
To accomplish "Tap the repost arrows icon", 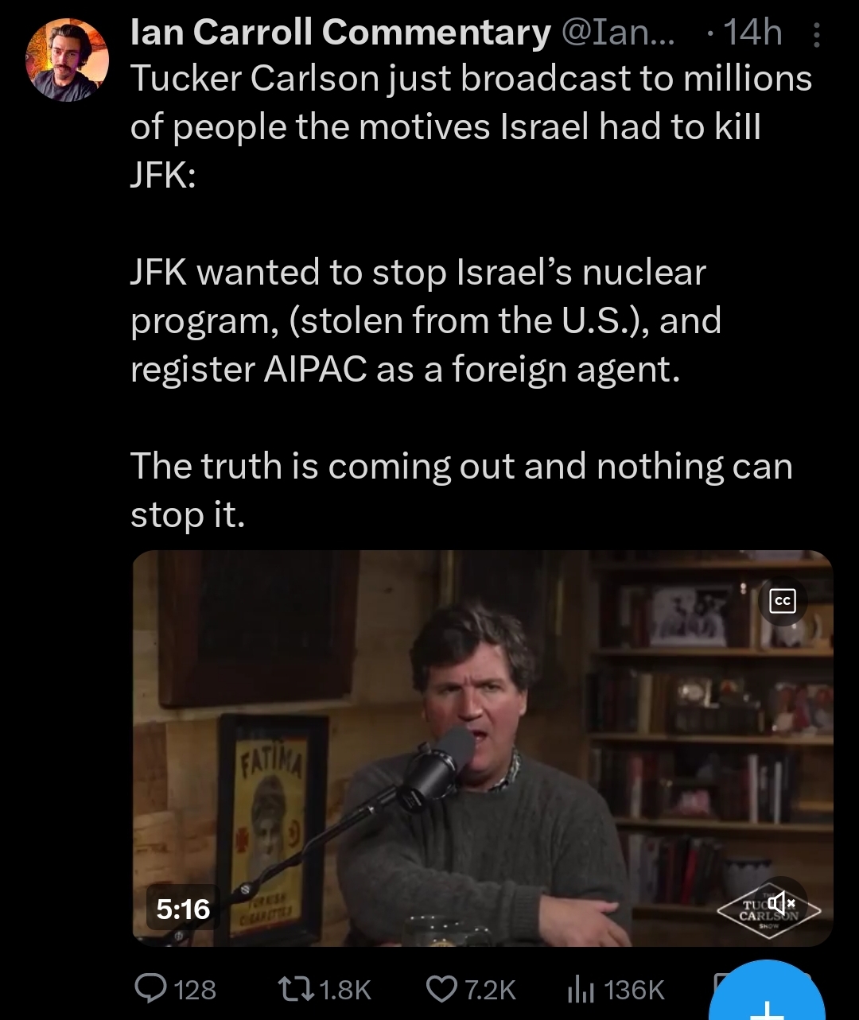I will pos(296,990).
